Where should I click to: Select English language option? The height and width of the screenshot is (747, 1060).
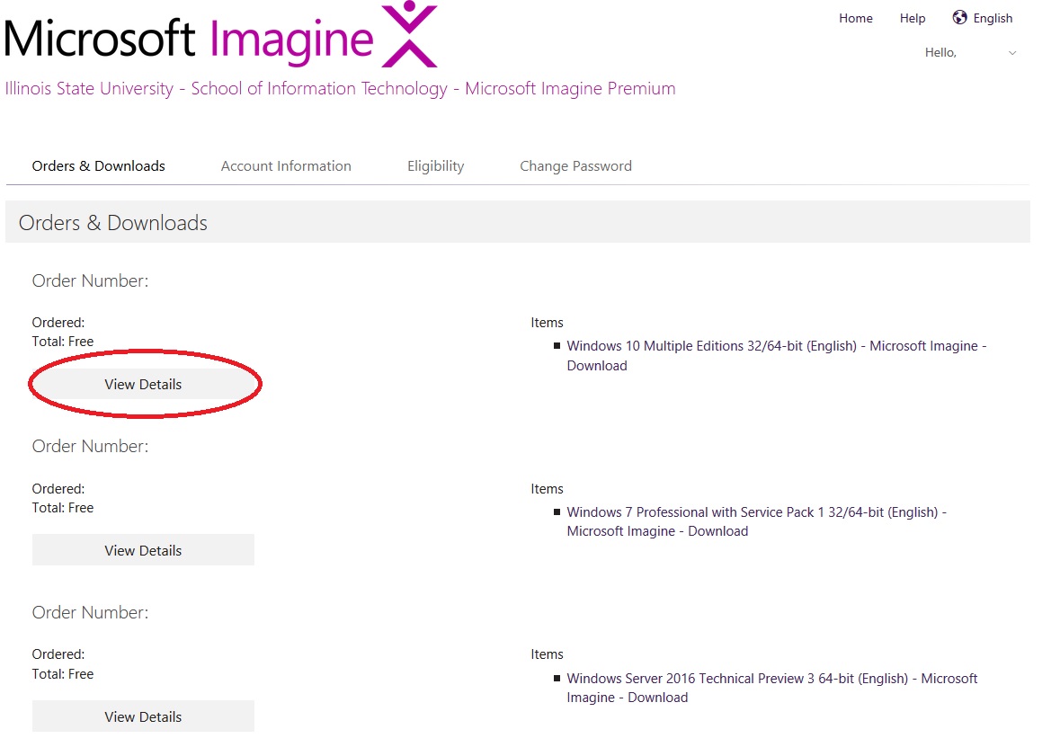(x=993, y=18)
